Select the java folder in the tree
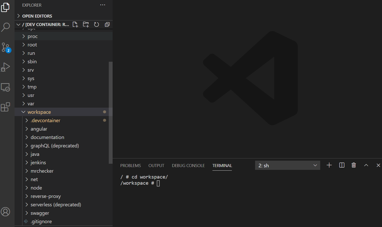Viewport: 382px width, 227px height. coord(35,154)
